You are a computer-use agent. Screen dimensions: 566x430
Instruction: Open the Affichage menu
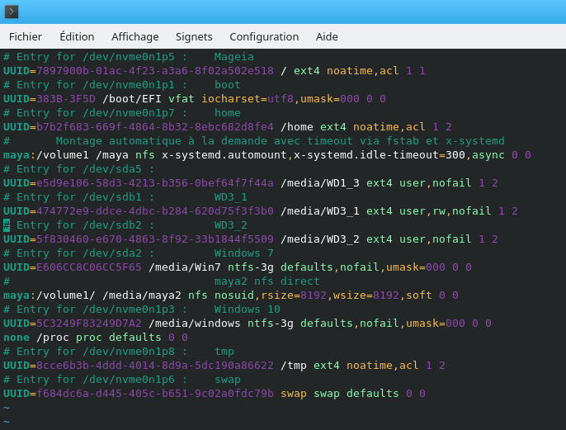pos(135,37)
